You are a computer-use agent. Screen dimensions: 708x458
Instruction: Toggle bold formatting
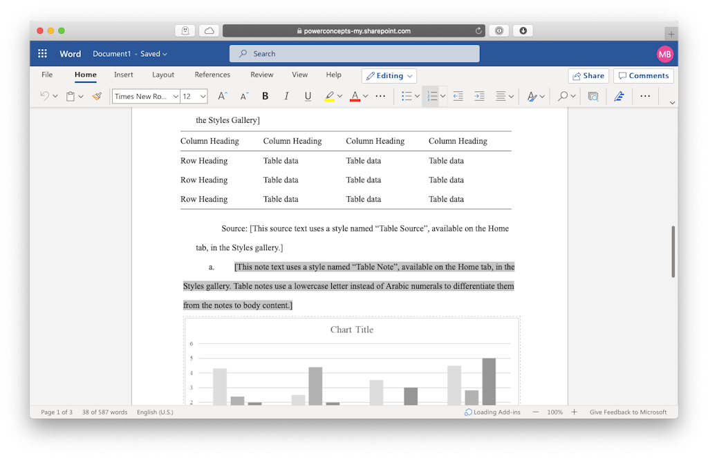pos(265,96)
